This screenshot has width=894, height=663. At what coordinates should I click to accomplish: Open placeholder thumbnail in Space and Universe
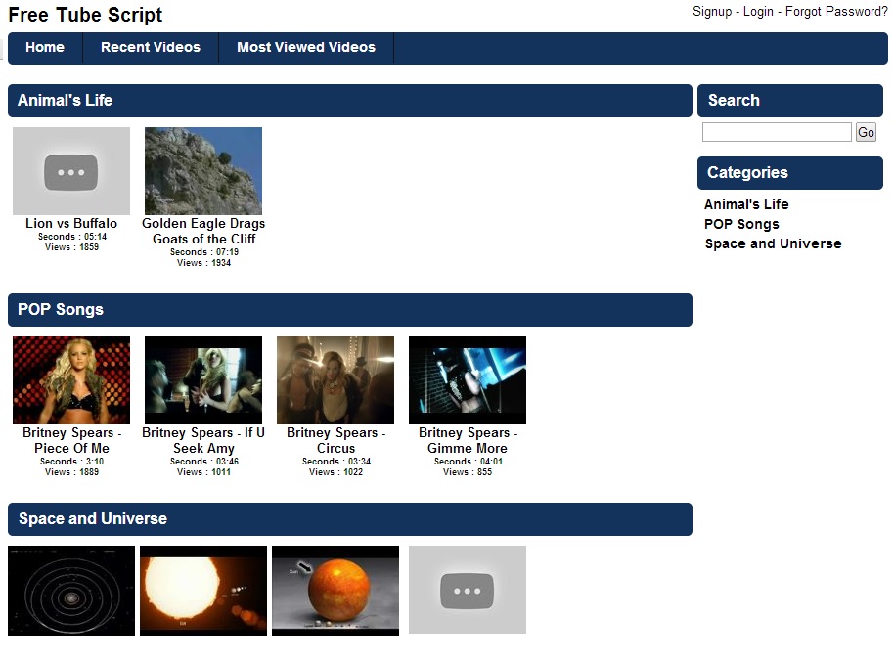click(x=468, y=590)
